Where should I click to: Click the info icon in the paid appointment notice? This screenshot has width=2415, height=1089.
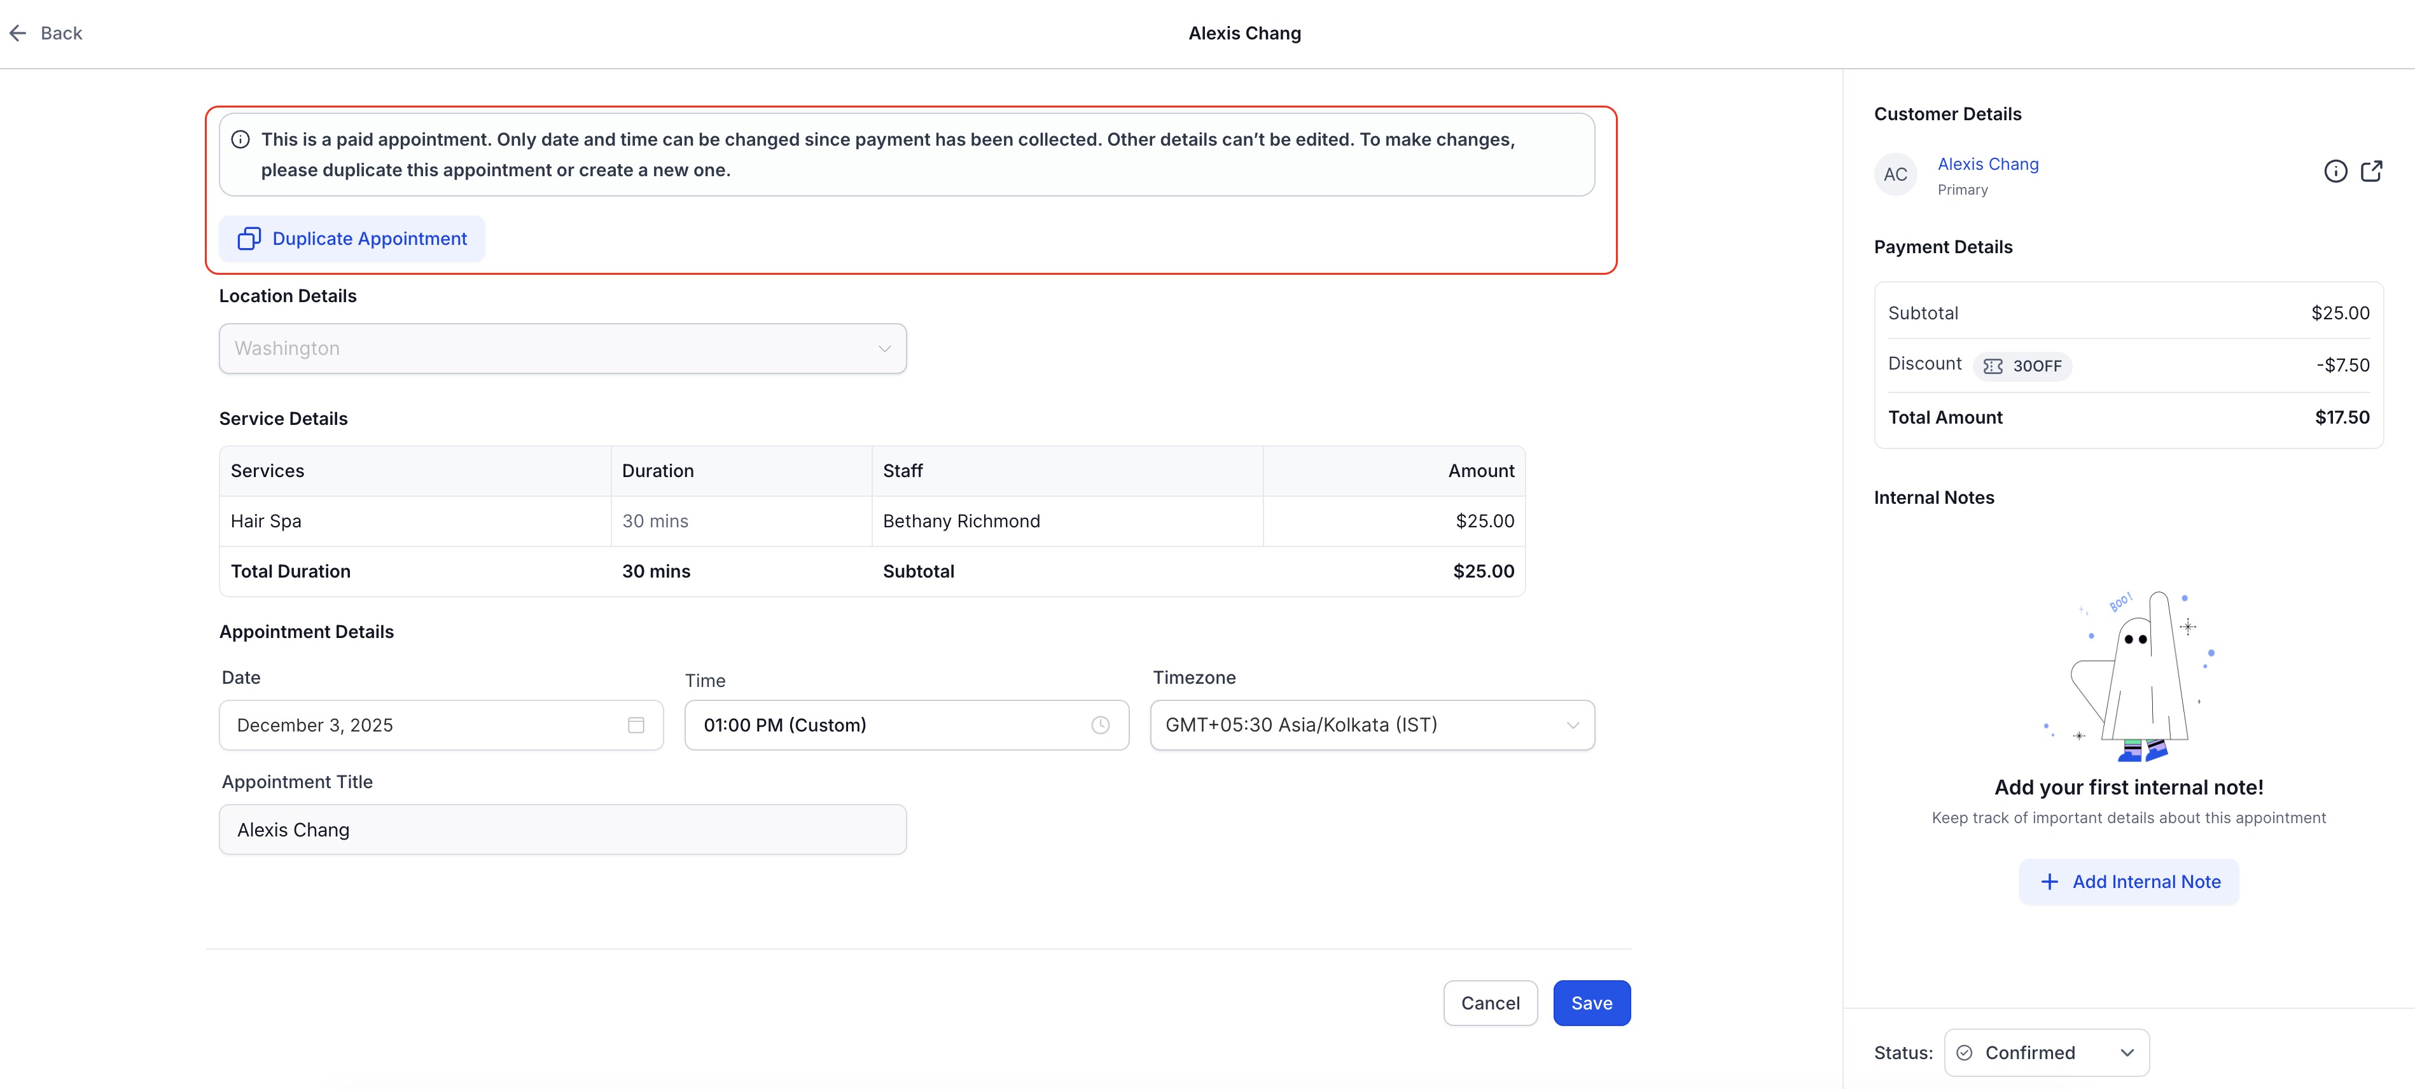[241, 140]
